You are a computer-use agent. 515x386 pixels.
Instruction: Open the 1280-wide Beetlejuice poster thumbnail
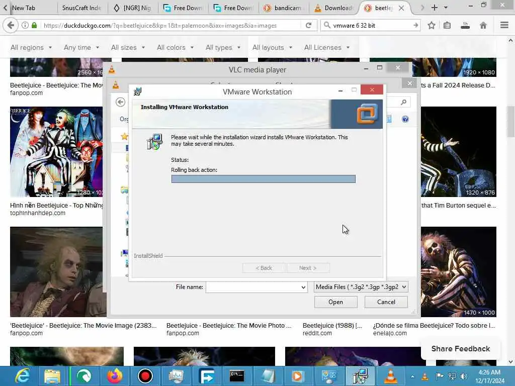coord(56,152)
